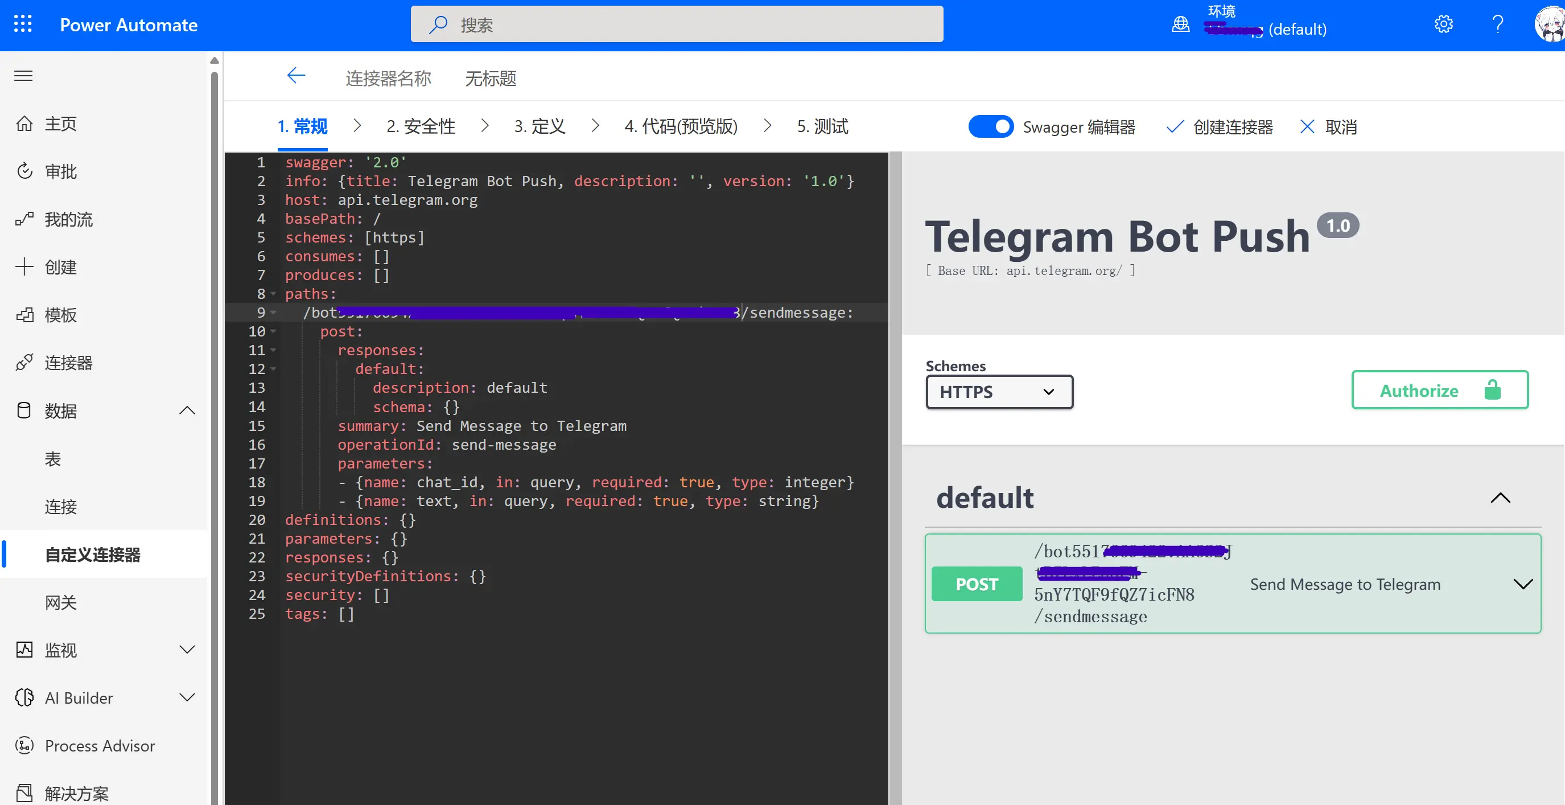Click the X icon beside 取消

[x=1307, y=126]
